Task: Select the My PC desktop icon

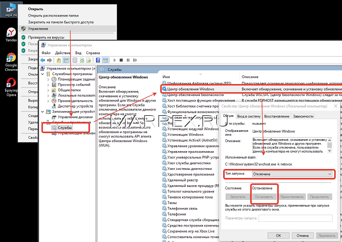Action: pos(11,10)
